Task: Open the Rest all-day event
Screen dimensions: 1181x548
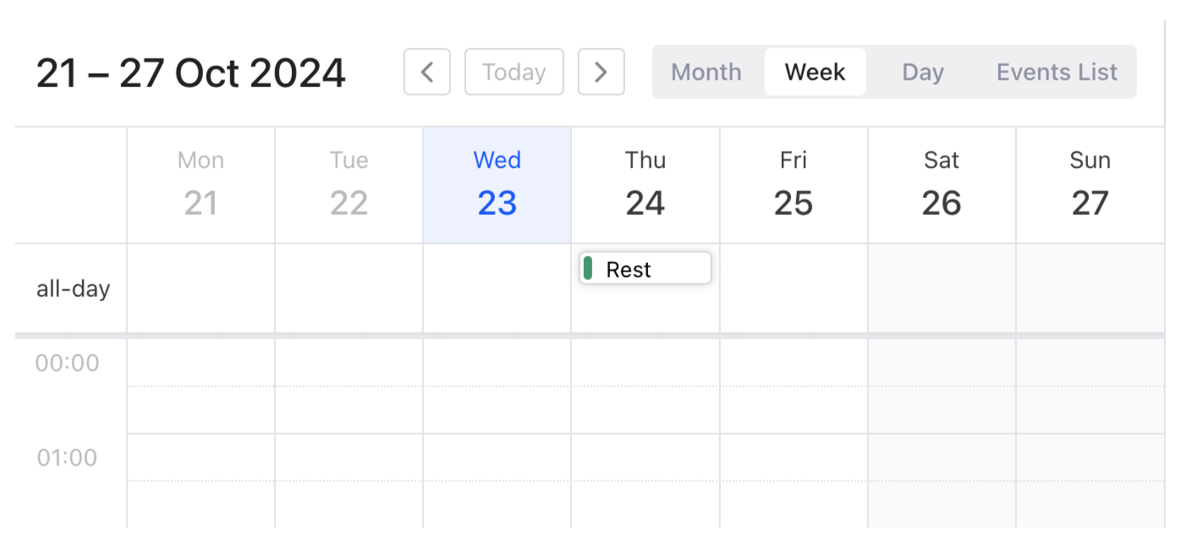Action: 647,270
